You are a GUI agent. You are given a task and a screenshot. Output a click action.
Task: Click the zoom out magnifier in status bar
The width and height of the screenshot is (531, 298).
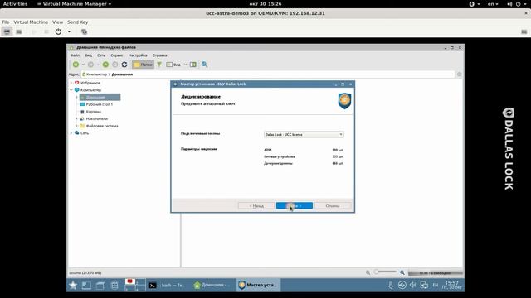click(368, 272)
